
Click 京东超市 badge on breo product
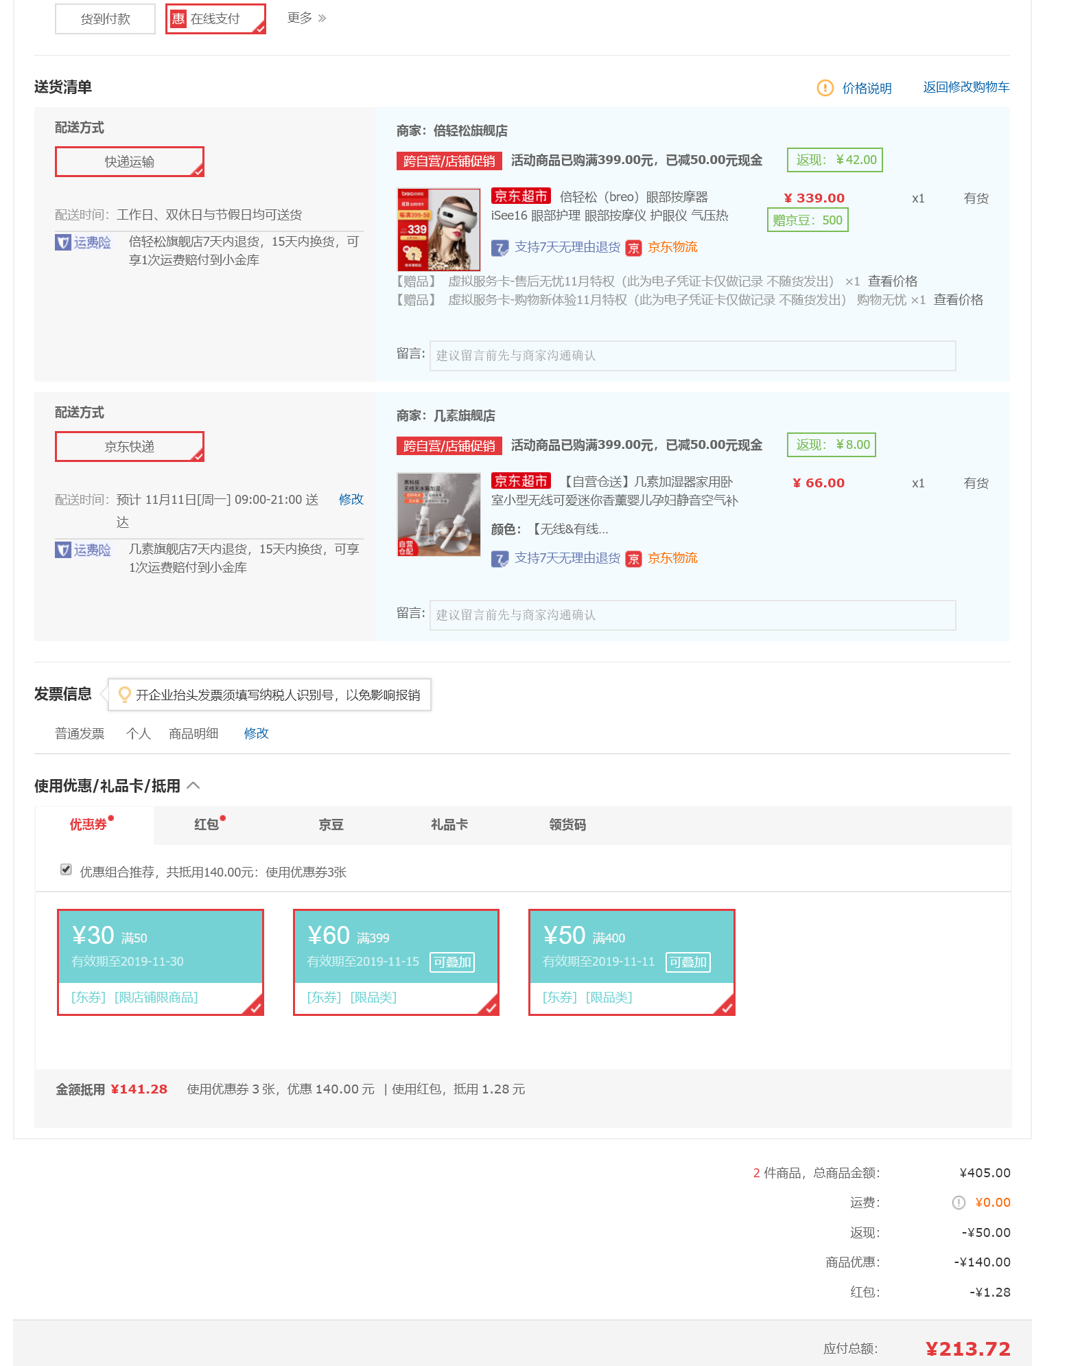coord(521,196)
